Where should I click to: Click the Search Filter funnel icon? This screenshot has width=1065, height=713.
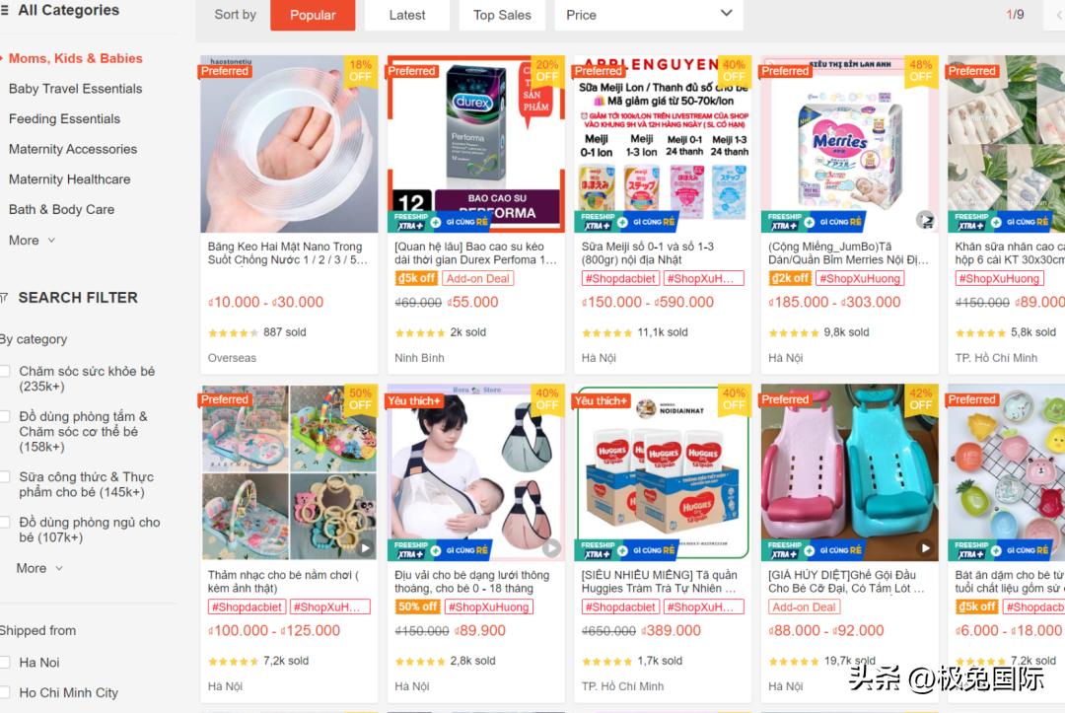coord(3,298)
